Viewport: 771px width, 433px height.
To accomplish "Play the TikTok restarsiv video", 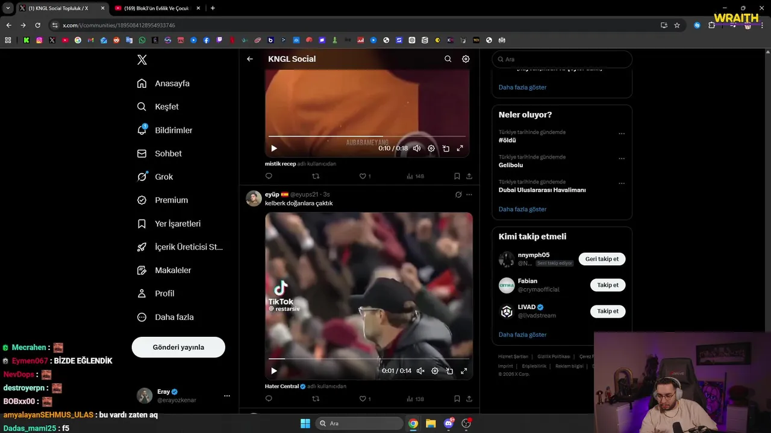I will pos(274,371).
